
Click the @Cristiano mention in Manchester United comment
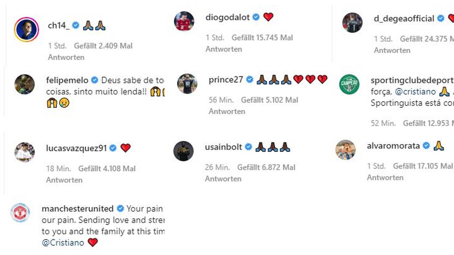click(x=63, y=242)
